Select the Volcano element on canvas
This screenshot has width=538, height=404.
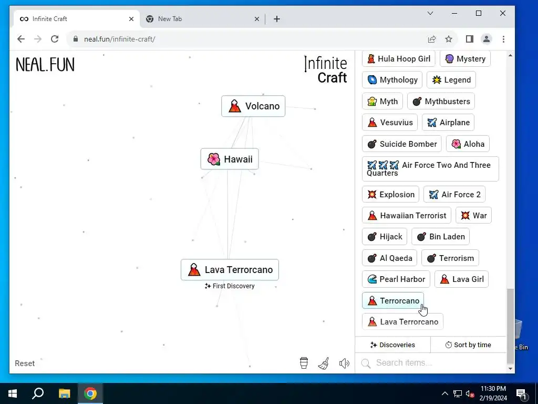click(x=253, y=106)
